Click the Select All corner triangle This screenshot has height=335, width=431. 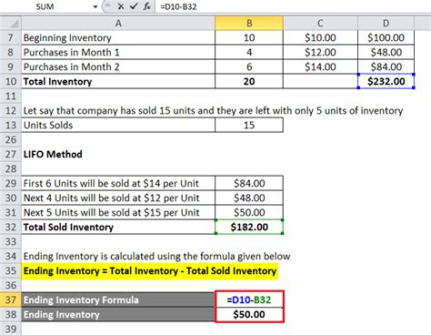point(11,23)
